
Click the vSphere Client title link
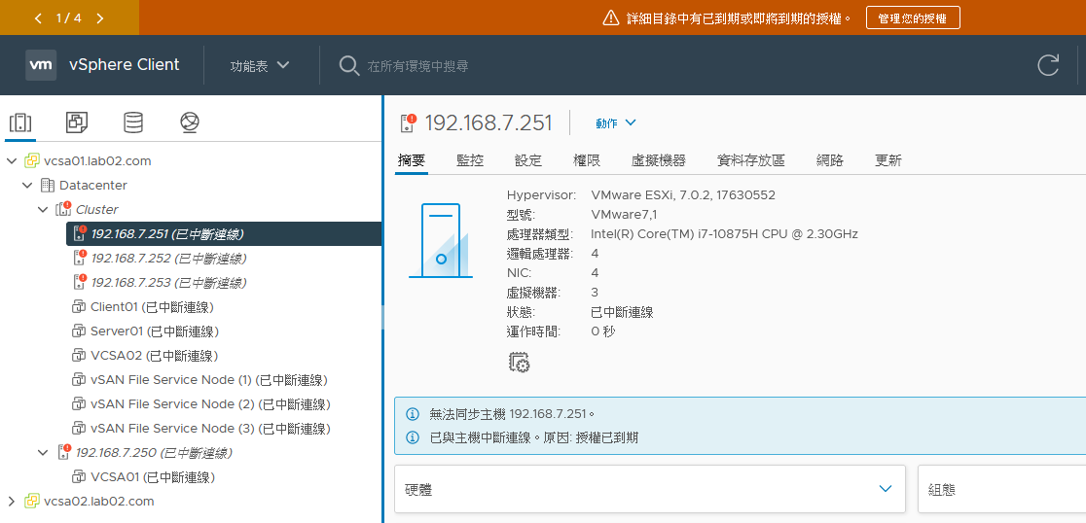[x=124, y=65]
